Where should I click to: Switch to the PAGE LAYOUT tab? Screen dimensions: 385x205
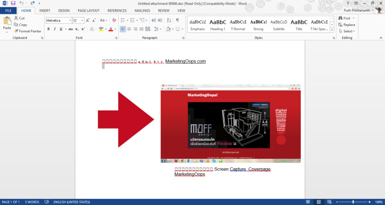pyautogui.click(x=89, y=10)
